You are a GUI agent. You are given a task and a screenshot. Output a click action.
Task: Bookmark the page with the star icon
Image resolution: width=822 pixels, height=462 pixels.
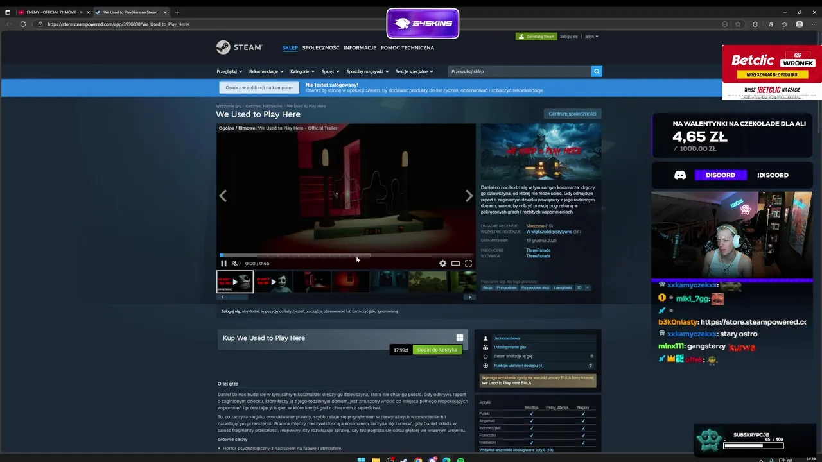738,24
